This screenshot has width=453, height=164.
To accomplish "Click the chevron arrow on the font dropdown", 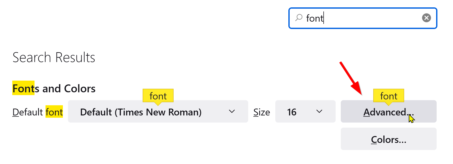I will [x=232, y=111].
